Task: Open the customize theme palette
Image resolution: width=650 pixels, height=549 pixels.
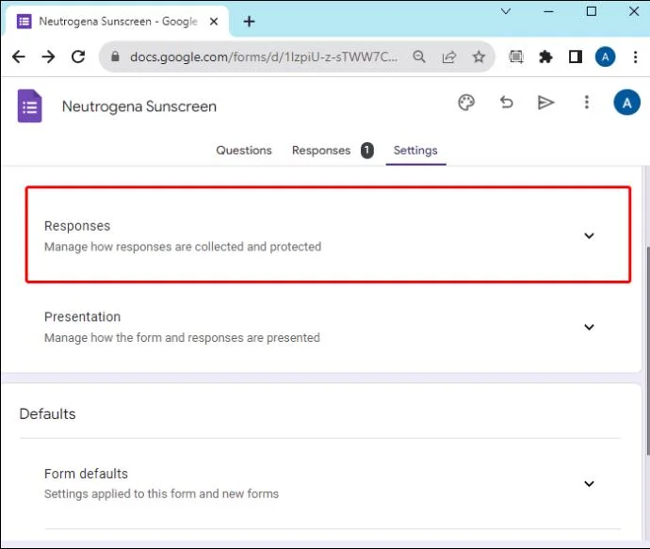Action: coord(466,103)
